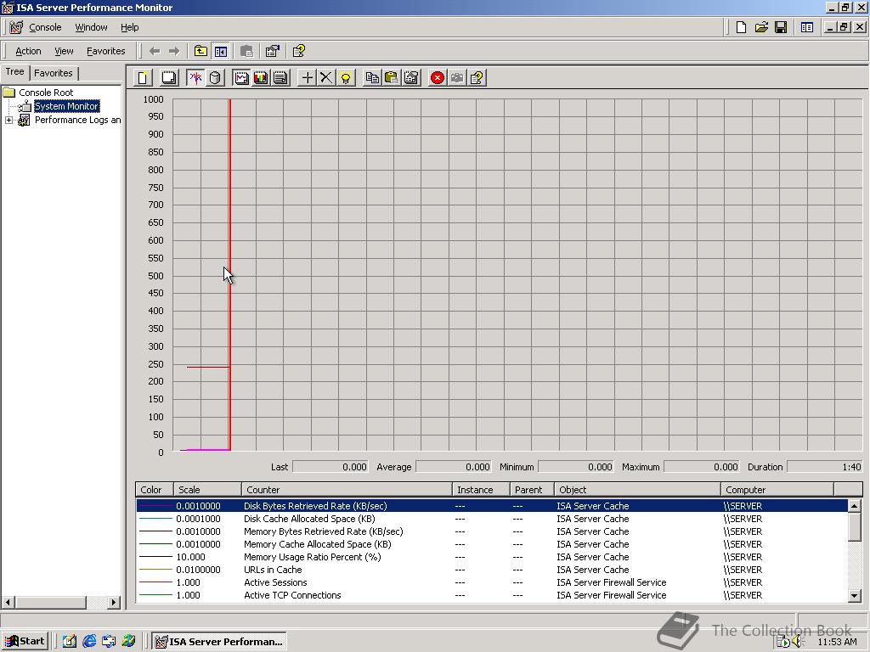
Task: Click the Up One Level folder icon
Action: click(201, 51)
